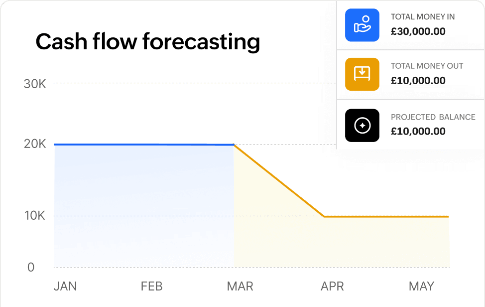Select the £10,000.00 total money out amount

[418, 81]
